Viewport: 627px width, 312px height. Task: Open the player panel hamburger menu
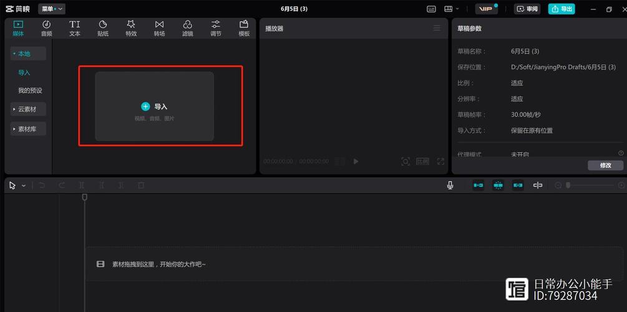coord(437,29)
